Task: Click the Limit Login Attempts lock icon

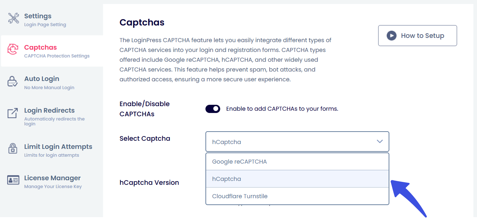Action: click(x=13, y=148)
